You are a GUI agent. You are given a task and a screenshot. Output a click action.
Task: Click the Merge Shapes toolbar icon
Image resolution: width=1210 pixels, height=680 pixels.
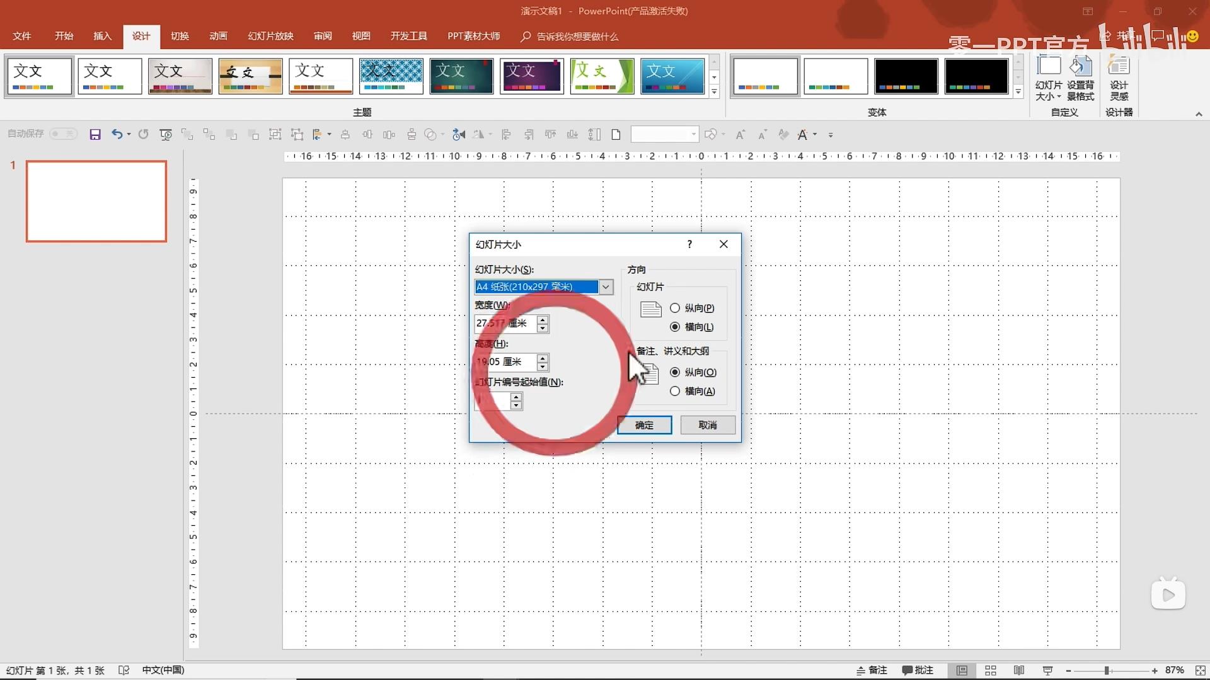point(430,135)
